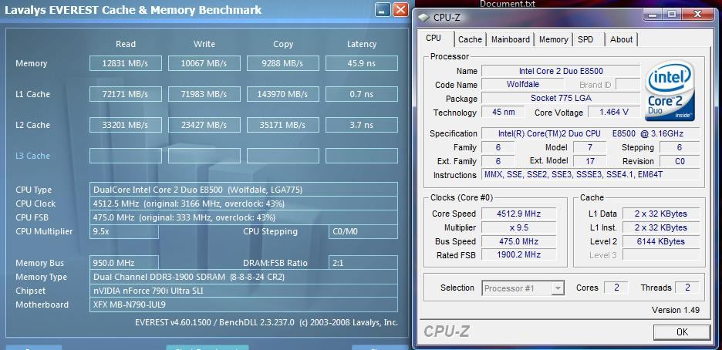Viewport: 722px width, 350px height.
Task: Click the Core Speed 4512.9 MHz field
Action: [518, 214]
